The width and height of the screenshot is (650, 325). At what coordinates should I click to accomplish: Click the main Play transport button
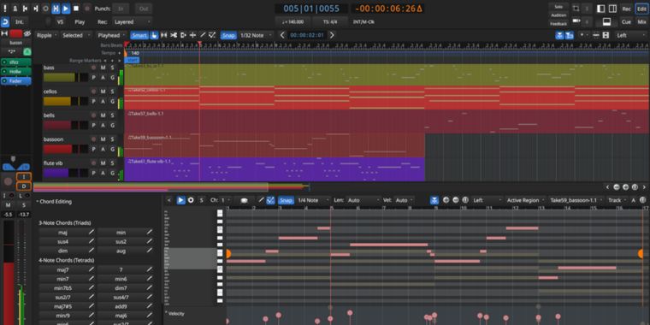[66, 9]
